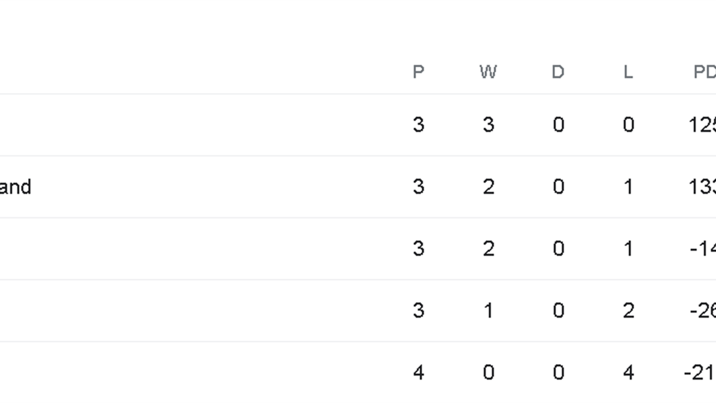Click the wins value 3 in top row
The image size is (716, 403).
point(488,125)
